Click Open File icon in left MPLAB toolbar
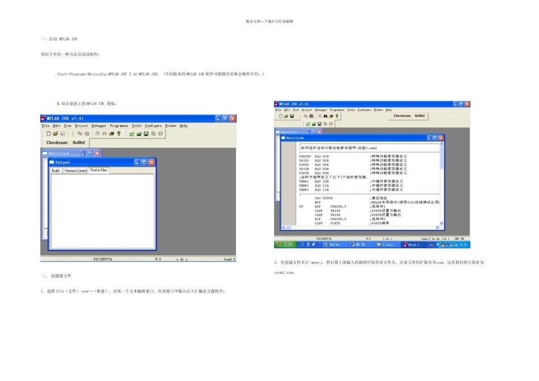The width and height of the screenshot is (539, 381). click(x=56, y=134)
